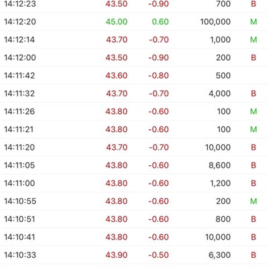
Task: Click the green 0.60 change value
Action: [x=160, y=22]
